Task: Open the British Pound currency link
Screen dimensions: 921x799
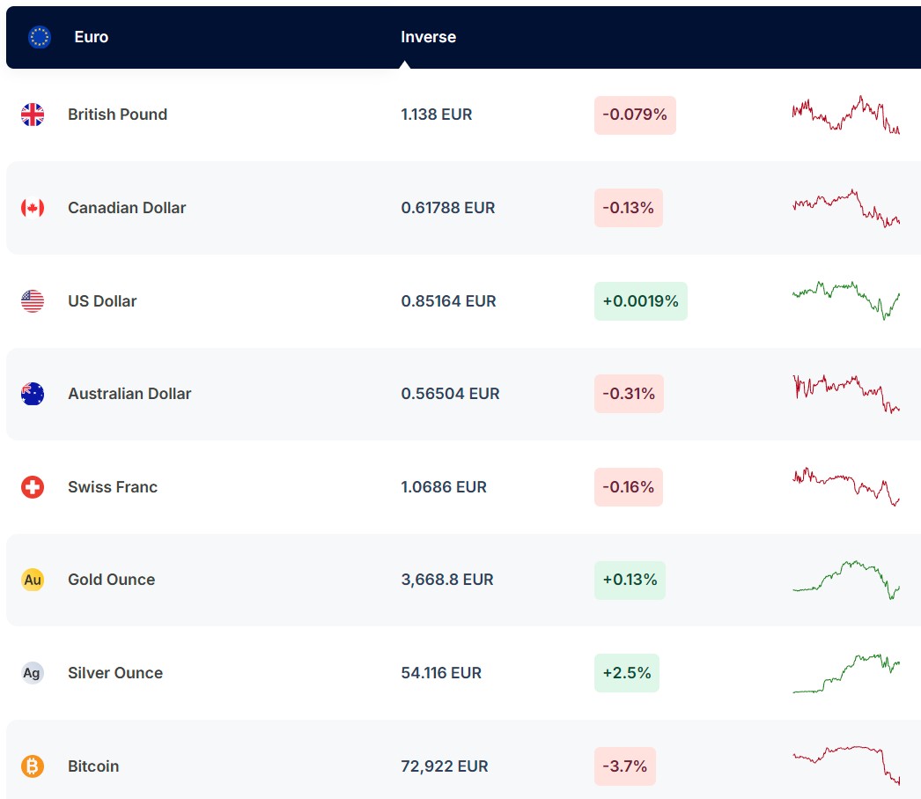Action: [x=117, y=115]
